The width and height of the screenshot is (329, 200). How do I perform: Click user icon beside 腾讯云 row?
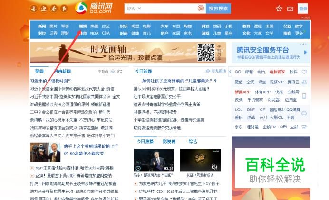(304, 82)
